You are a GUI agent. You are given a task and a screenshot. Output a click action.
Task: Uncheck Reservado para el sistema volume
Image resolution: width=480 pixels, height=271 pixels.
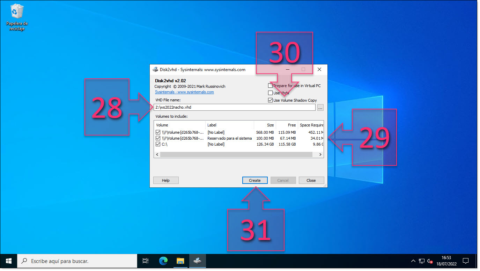click(158, 138)
